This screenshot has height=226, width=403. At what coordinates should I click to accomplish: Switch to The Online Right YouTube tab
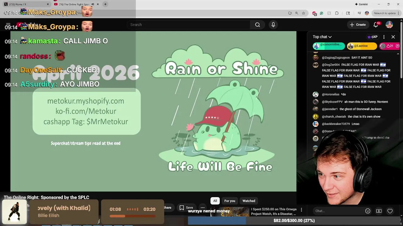(x=77, y=4)
